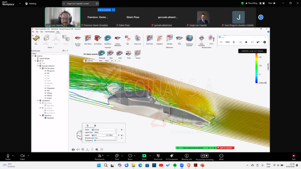Toggle visibility of Chassis boundary
Image resolution: width=301 pixels, height=169 pixels.
[45, 98]
